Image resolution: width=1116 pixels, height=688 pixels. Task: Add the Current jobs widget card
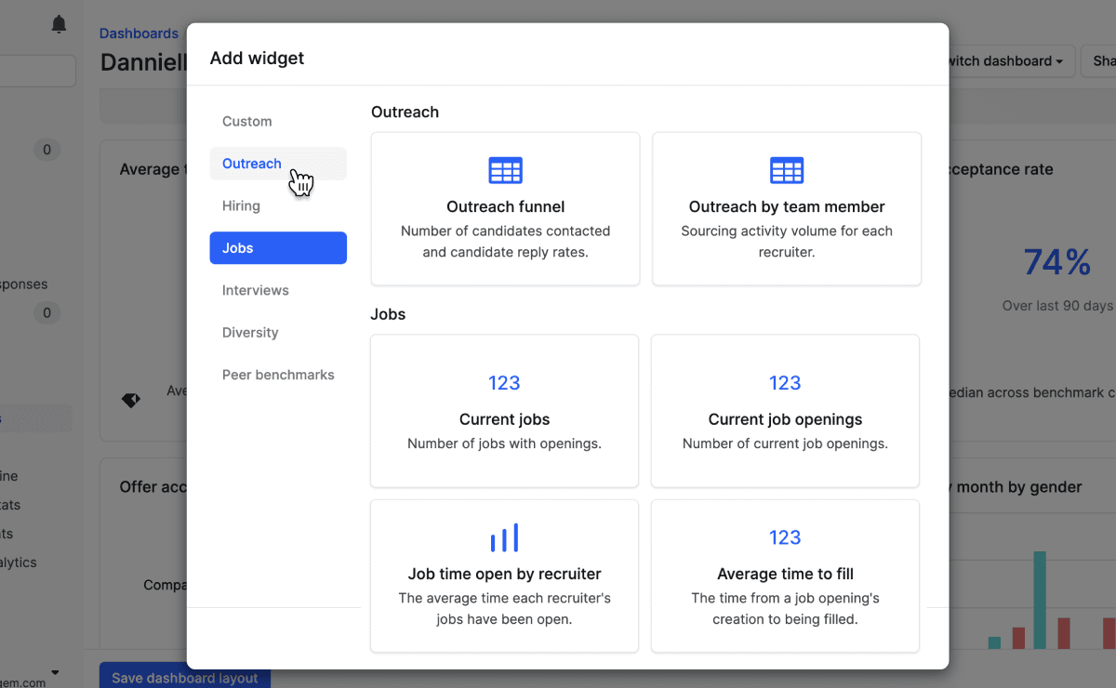504,411
